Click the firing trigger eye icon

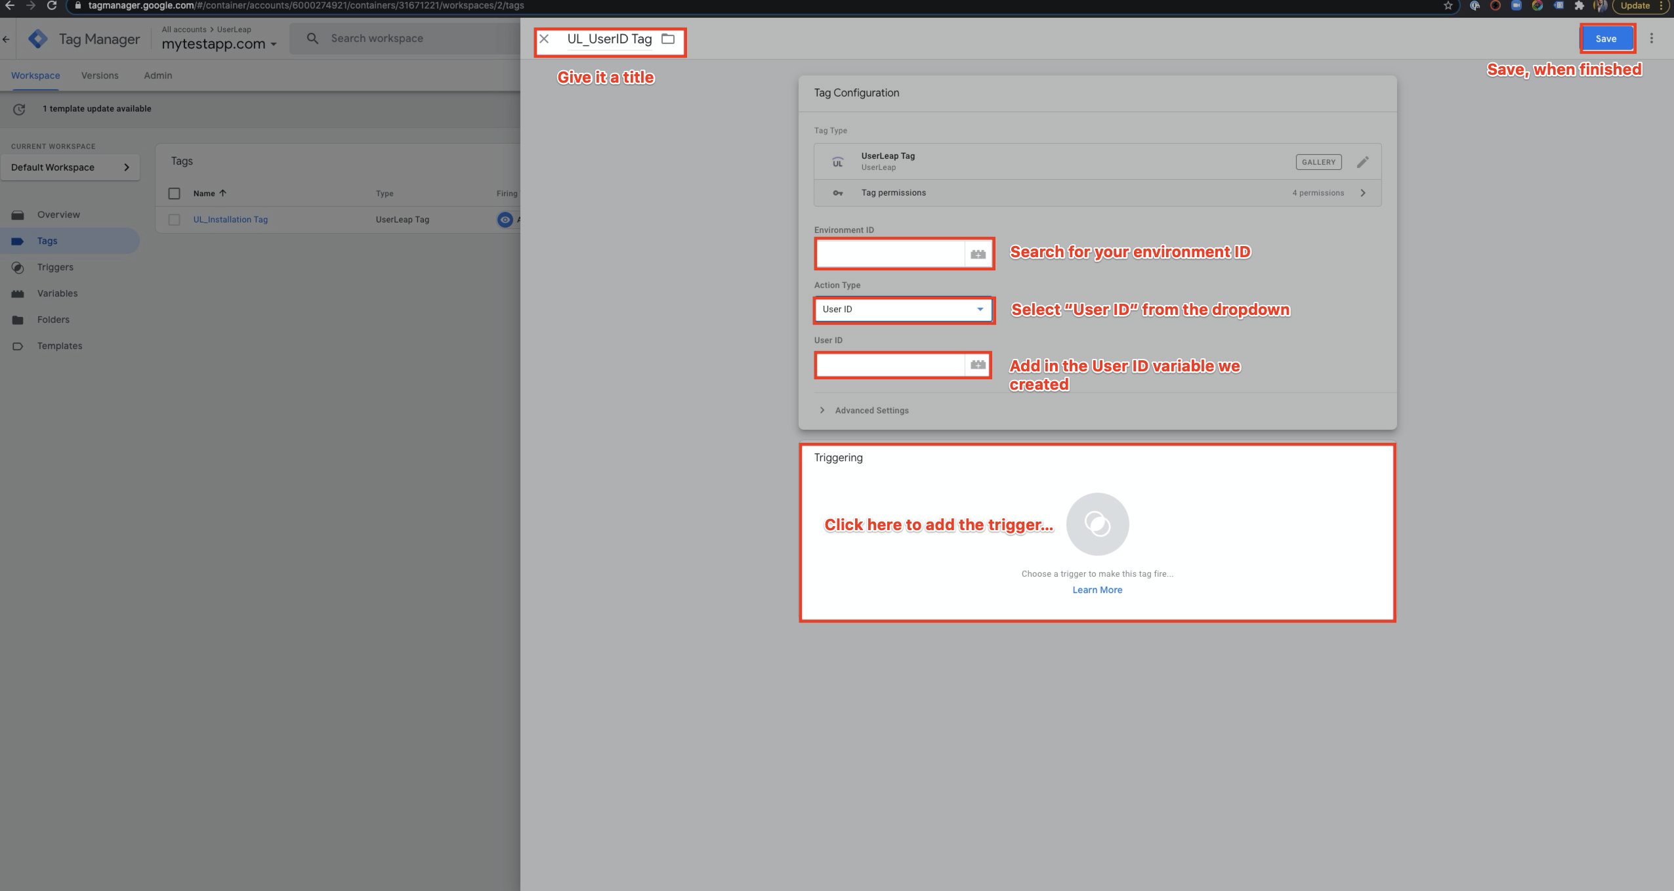(505, 220)
